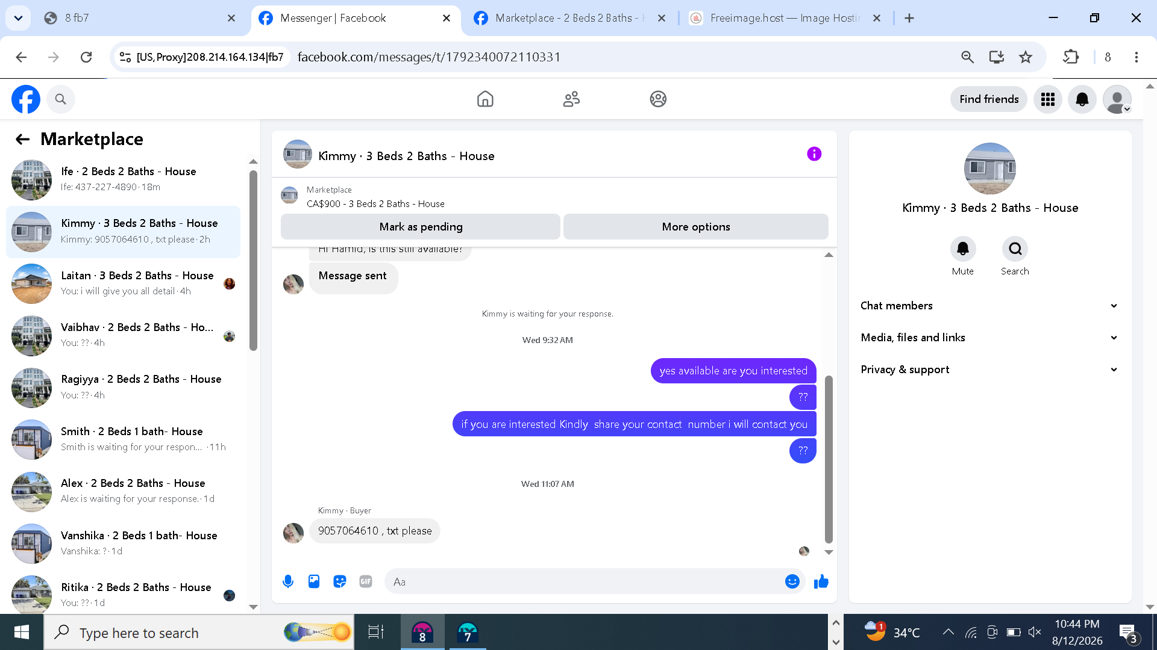Open taskbar clock showing 10:44 PM

coord(1077,633)
